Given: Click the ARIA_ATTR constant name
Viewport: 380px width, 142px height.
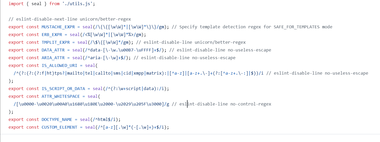Looking at the screenshot, I should point(53,58).
